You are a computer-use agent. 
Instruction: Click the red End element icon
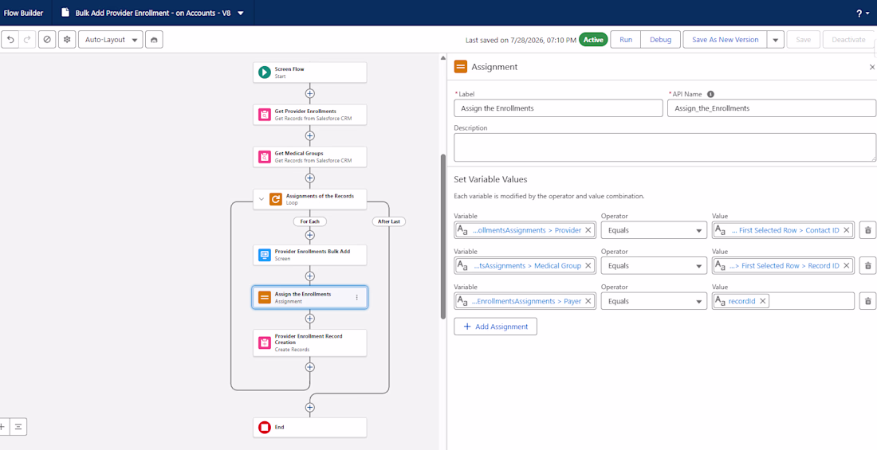[265, 428]
